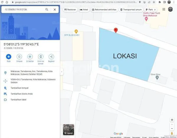
Task: Open Thrift n Take Thrift Shop marker
Action: (x=146, y=19)
